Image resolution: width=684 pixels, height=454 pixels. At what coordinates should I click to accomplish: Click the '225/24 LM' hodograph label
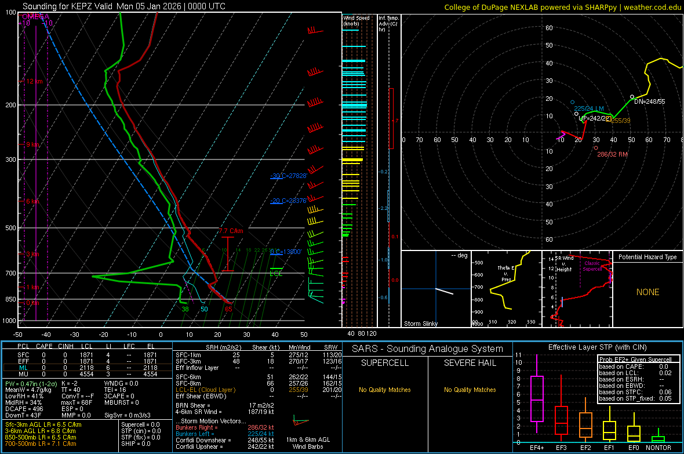pos(589,108)
